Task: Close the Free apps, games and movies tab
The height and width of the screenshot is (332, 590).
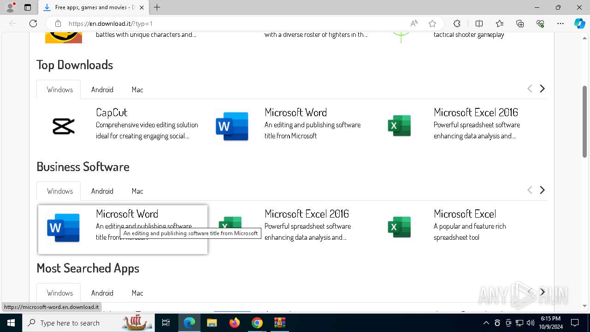Action: pyautogui.click(x=142, y=7)
